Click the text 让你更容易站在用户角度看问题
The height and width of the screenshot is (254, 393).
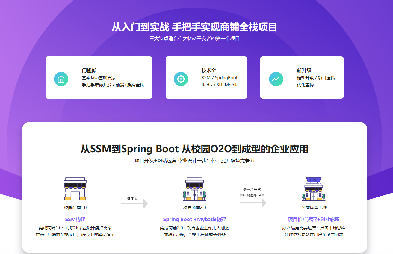tap(314, 235)
